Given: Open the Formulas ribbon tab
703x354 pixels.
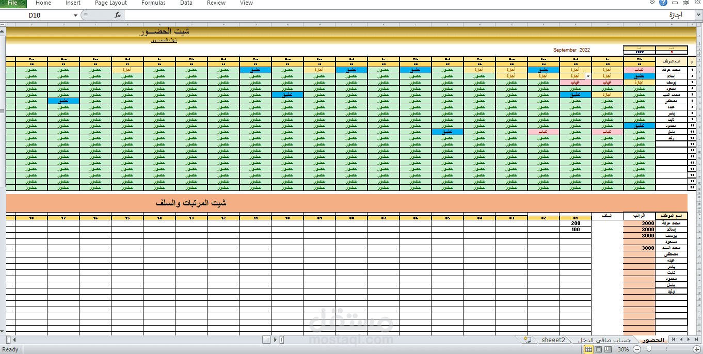Looking at the screenshot, I should (153, 3).
